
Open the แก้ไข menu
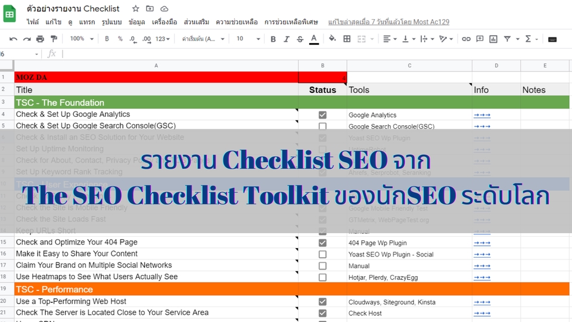(x=53, y=22)
